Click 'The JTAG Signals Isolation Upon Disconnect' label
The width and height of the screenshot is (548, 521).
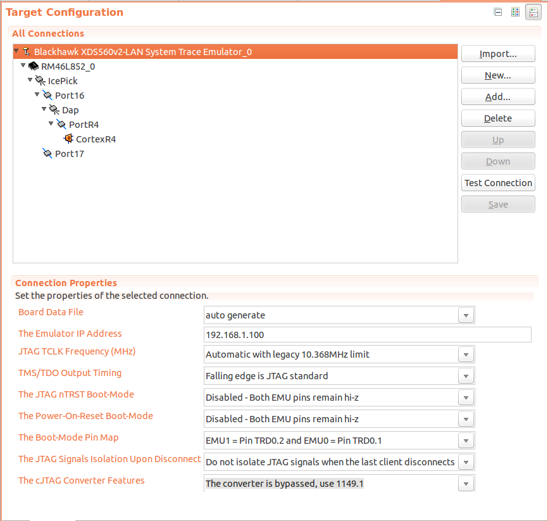(x=109, y=459)
